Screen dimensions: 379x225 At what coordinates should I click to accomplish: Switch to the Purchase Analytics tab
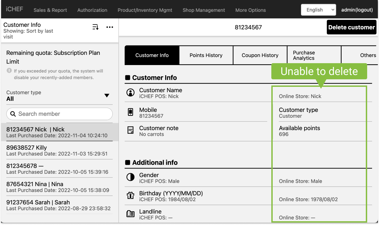click(x=314, y=55)
